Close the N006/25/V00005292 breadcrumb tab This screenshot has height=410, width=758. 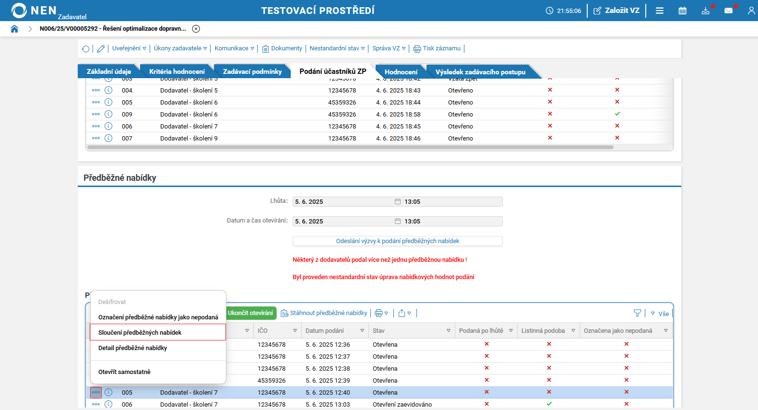click(196, 29)
